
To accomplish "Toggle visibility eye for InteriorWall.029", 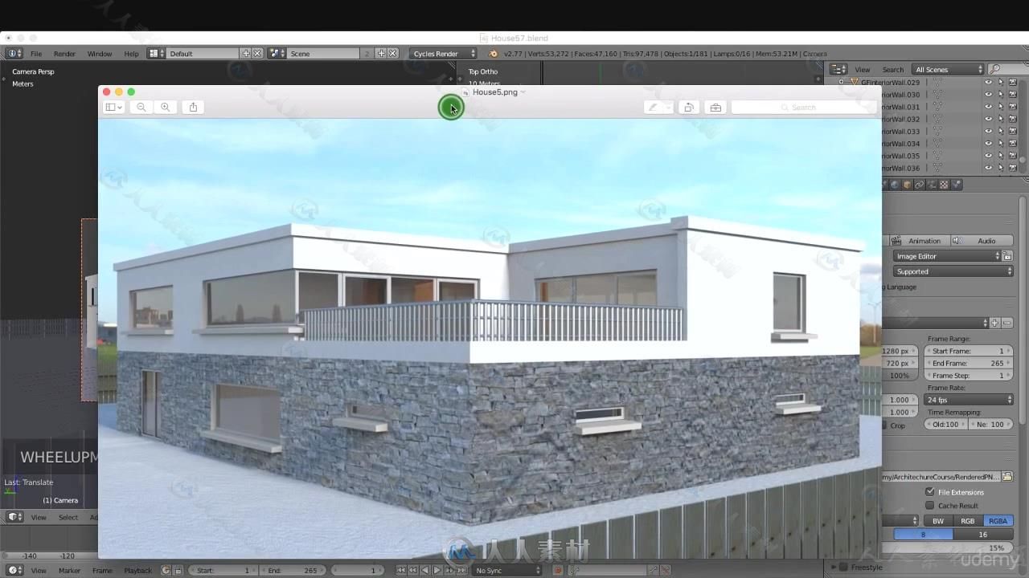I will pyautogui.click(x=988, y=83).
